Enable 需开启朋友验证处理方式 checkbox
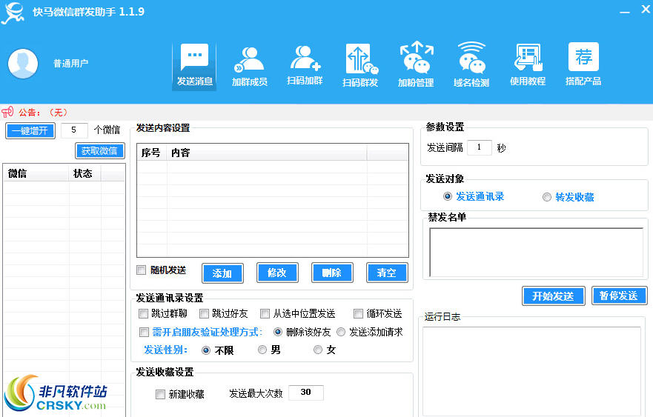The width and height of the screenshot is (653, 417). (144, 332)
